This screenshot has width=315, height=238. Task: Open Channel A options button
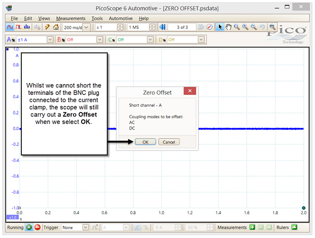coord(11,40)
